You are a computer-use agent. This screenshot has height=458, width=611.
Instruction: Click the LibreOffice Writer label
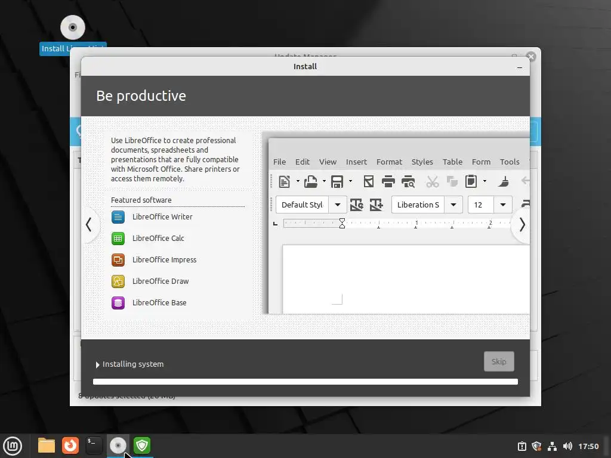(x=162, y=217)
